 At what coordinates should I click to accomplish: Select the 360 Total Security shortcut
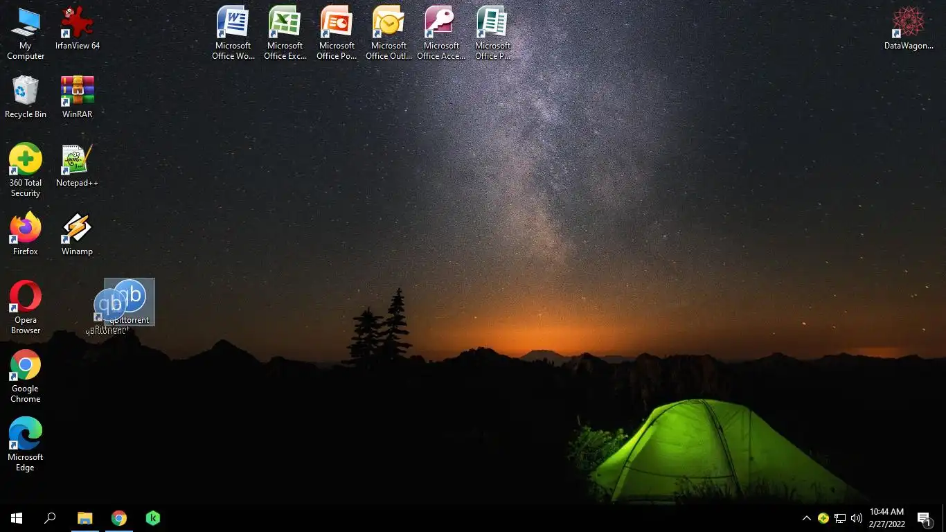(26, 170)
